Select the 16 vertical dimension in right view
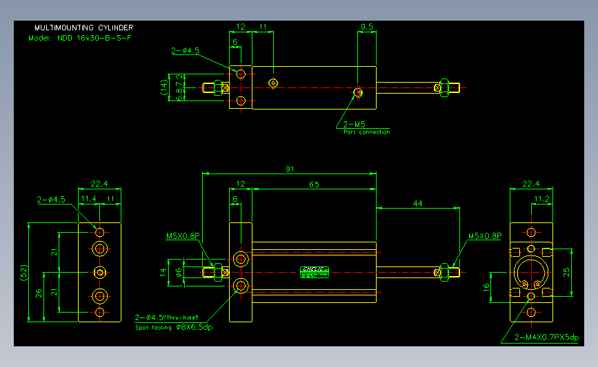Image resolution: width=598 pixels, height=367 pixels. point(486,287)
